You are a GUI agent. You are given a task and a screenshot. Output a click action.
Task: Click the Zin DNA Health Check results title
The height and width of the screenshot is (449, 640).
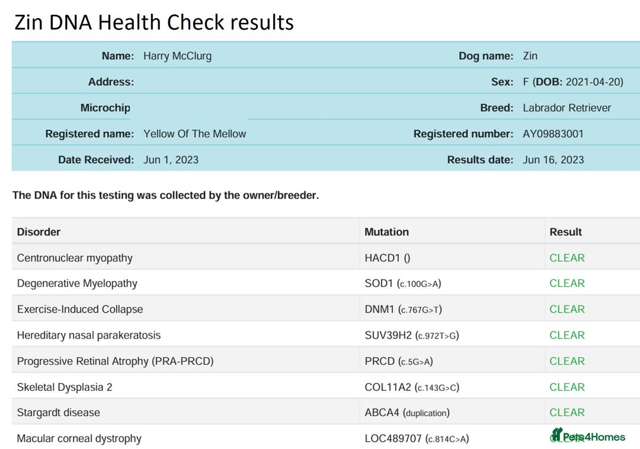pos(154,22)
